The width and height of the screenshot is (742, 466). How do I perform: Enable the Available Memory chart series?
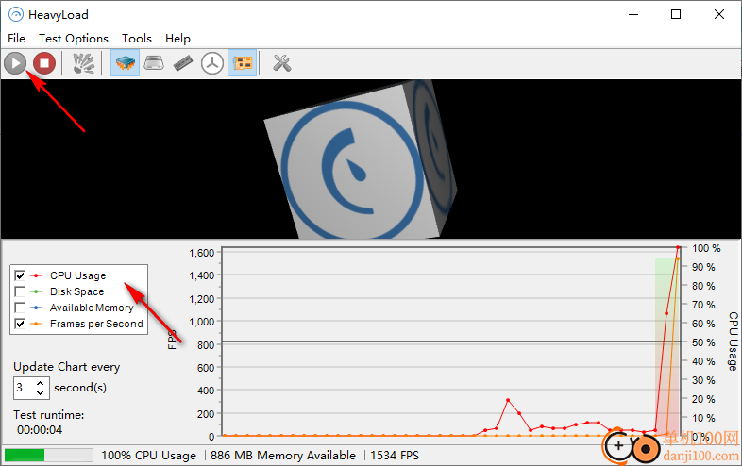coord(20,308)
